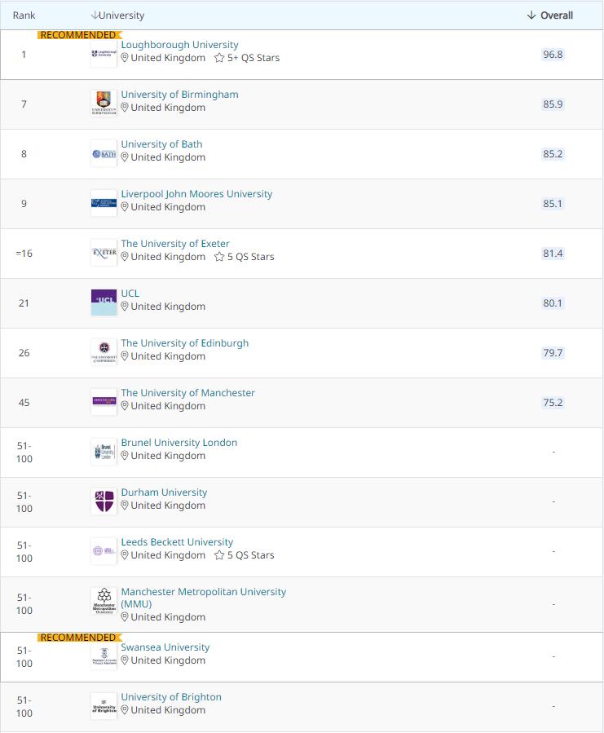This screenshot has height=733, width=604.
Task: Open the Loughborough University link
Action: pos(179,45)
